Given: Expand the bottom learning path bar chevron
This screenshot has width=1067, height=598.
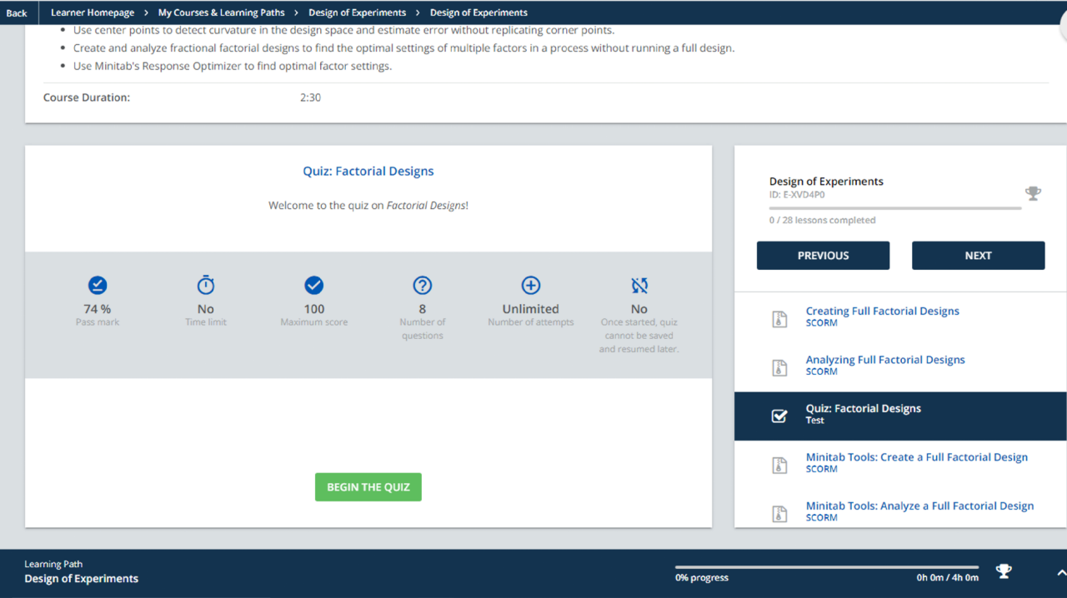Looking at the screenshot, I should pos(1060,573).
